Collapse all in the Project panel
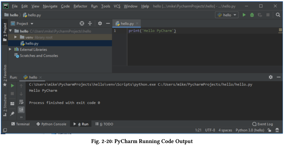Screen dimensions: 284x148 click(x=90, y=23)
